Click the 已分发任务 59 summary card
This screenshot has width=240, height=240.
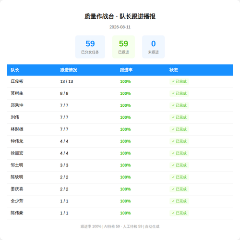tap(90, 47)
